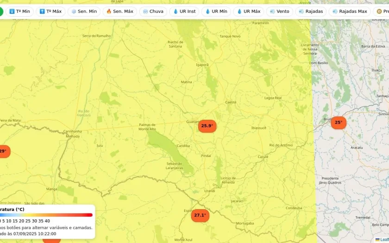Click the Sebastião Laranjeiras label

175,166
